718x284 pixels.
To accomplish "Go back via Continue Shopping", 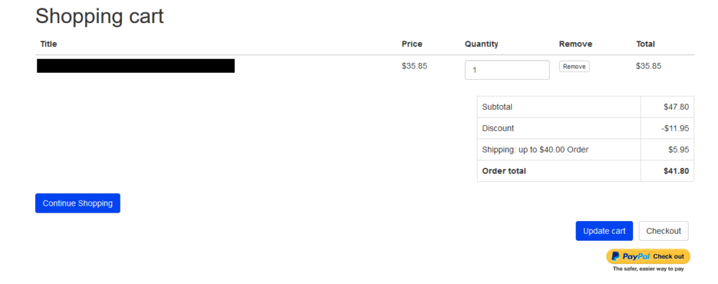I will point(78,203).
